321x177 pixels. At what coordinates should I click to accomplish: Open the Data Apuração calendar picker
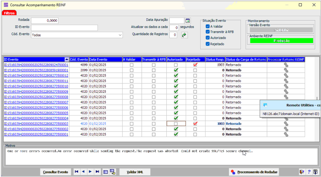coord(188,21)
